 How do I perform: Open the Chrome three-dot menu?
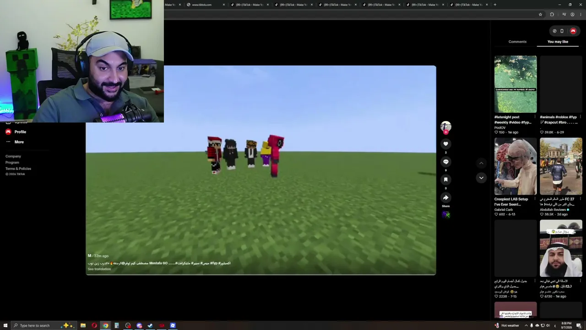(581, 15)
